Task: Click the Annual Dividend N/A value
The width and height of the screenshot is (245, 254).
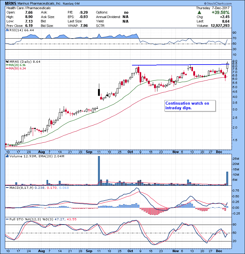Action: 126,17
